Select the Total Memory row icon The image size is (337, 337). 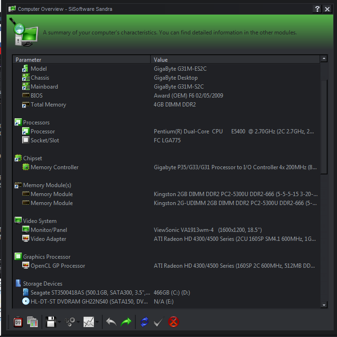pyautogui.click(x=25, y=105)
